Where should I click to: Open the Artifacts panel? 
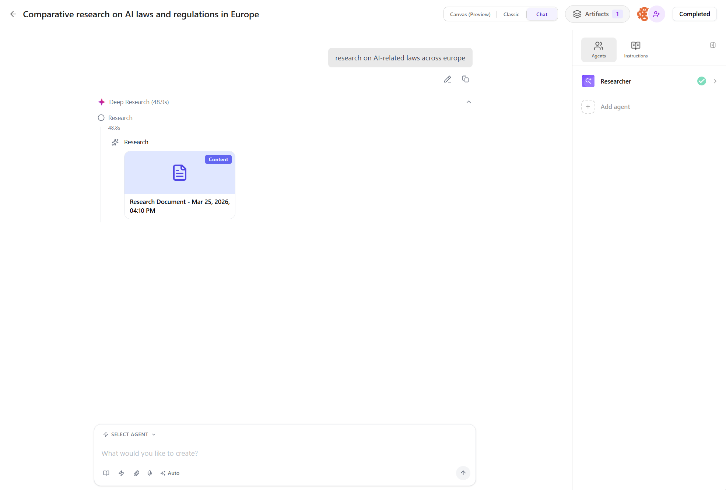[x=597, y=14]
